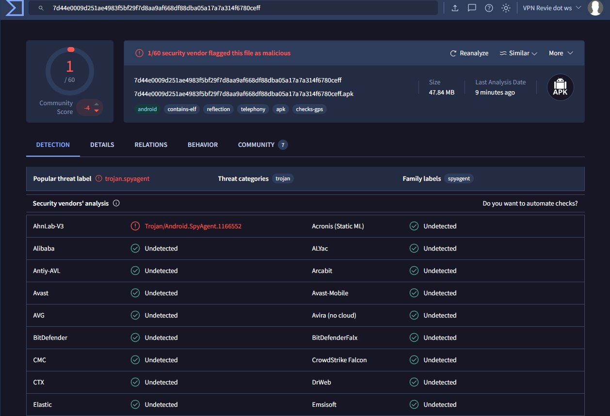The width and height of the screenshot is (610, 416).
Task: Upvote the community score arrow
Action: pyautogui.click(x=96, y=104)
